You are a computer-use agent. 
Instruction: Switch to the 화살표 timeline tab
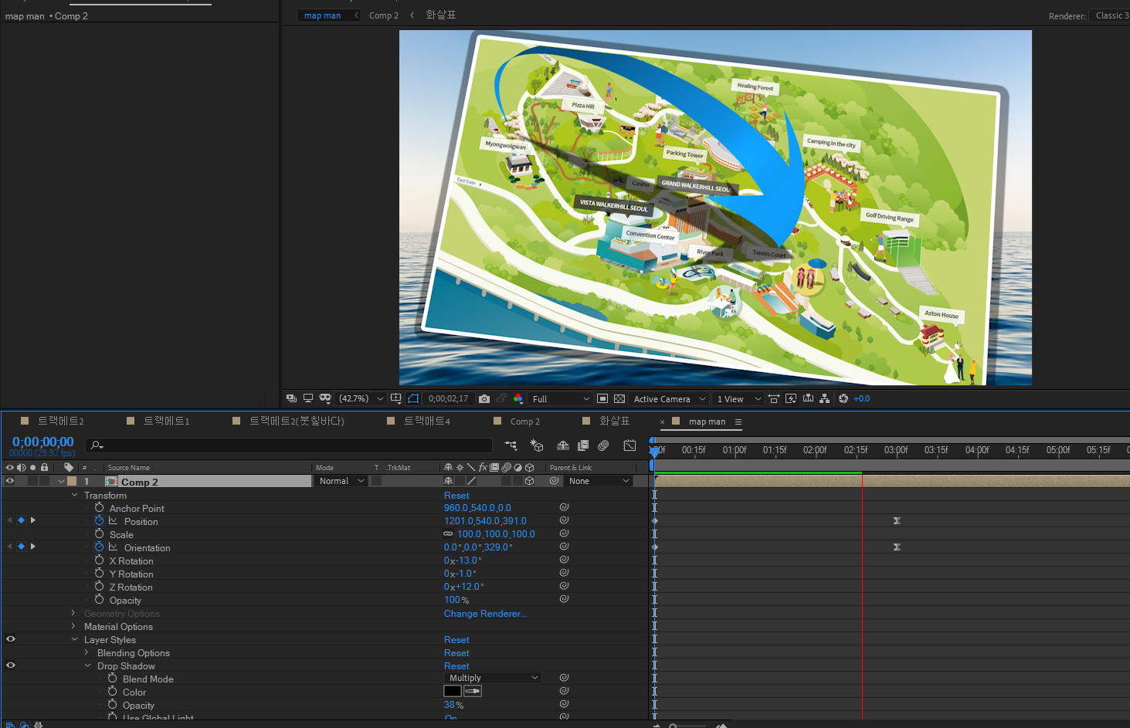tap(614, 422)
